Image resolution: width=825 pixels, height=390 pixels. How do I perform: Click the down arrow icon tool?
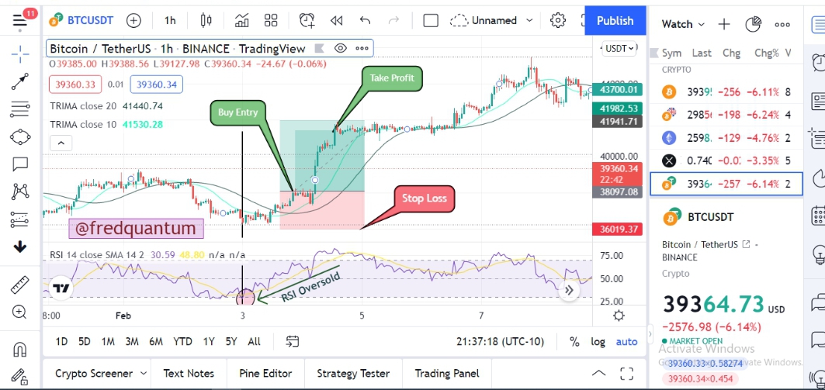[20, 247]
